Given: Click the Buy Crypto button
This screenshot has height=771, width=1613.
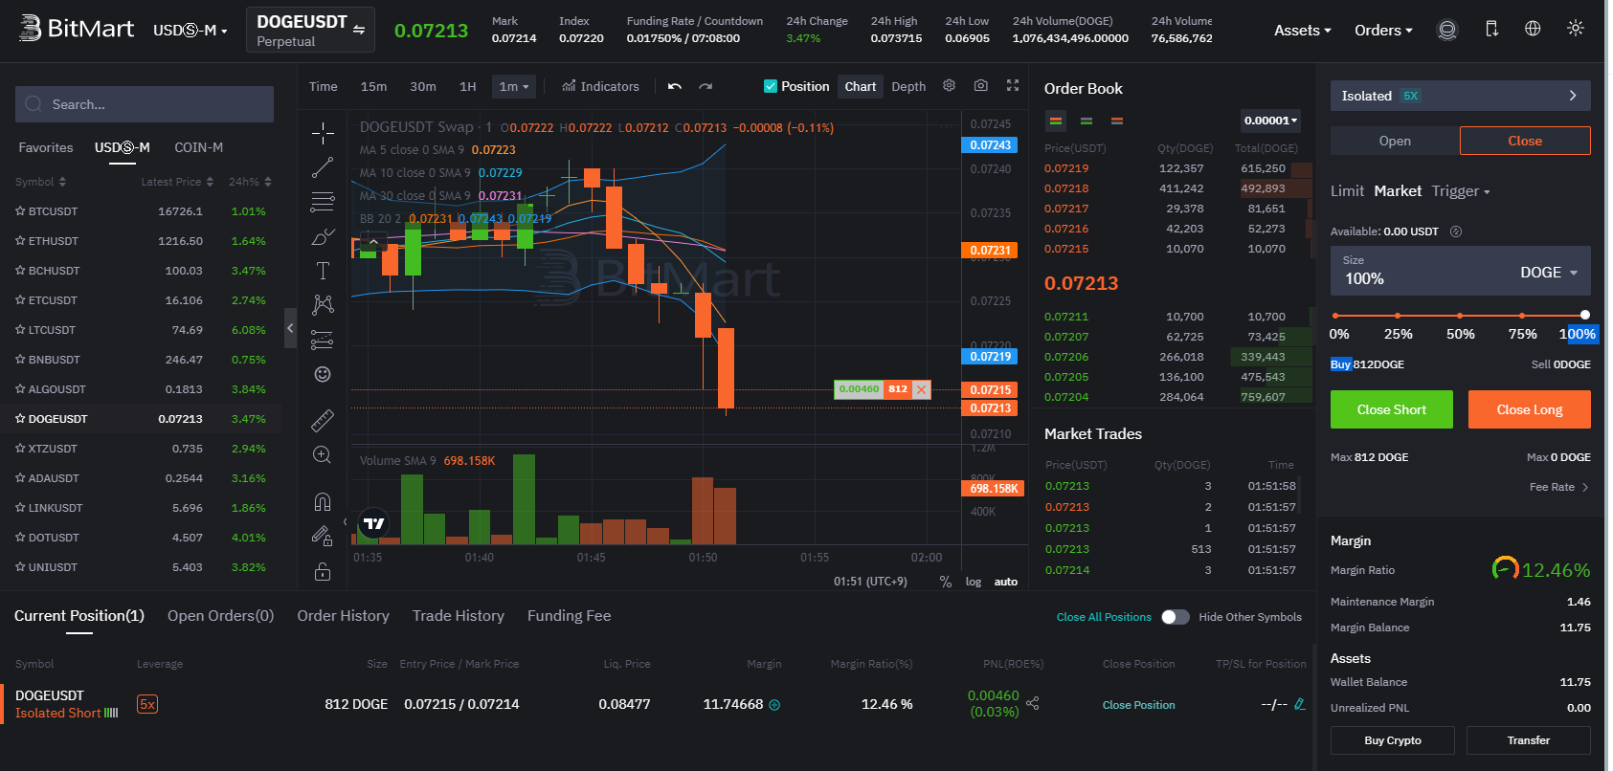Looking at the screenshot, I should point(1393,740).
